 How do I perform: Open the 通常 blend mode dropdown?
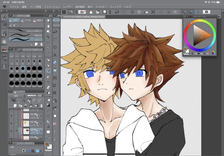pyautogui.click(x=17, y=96)
